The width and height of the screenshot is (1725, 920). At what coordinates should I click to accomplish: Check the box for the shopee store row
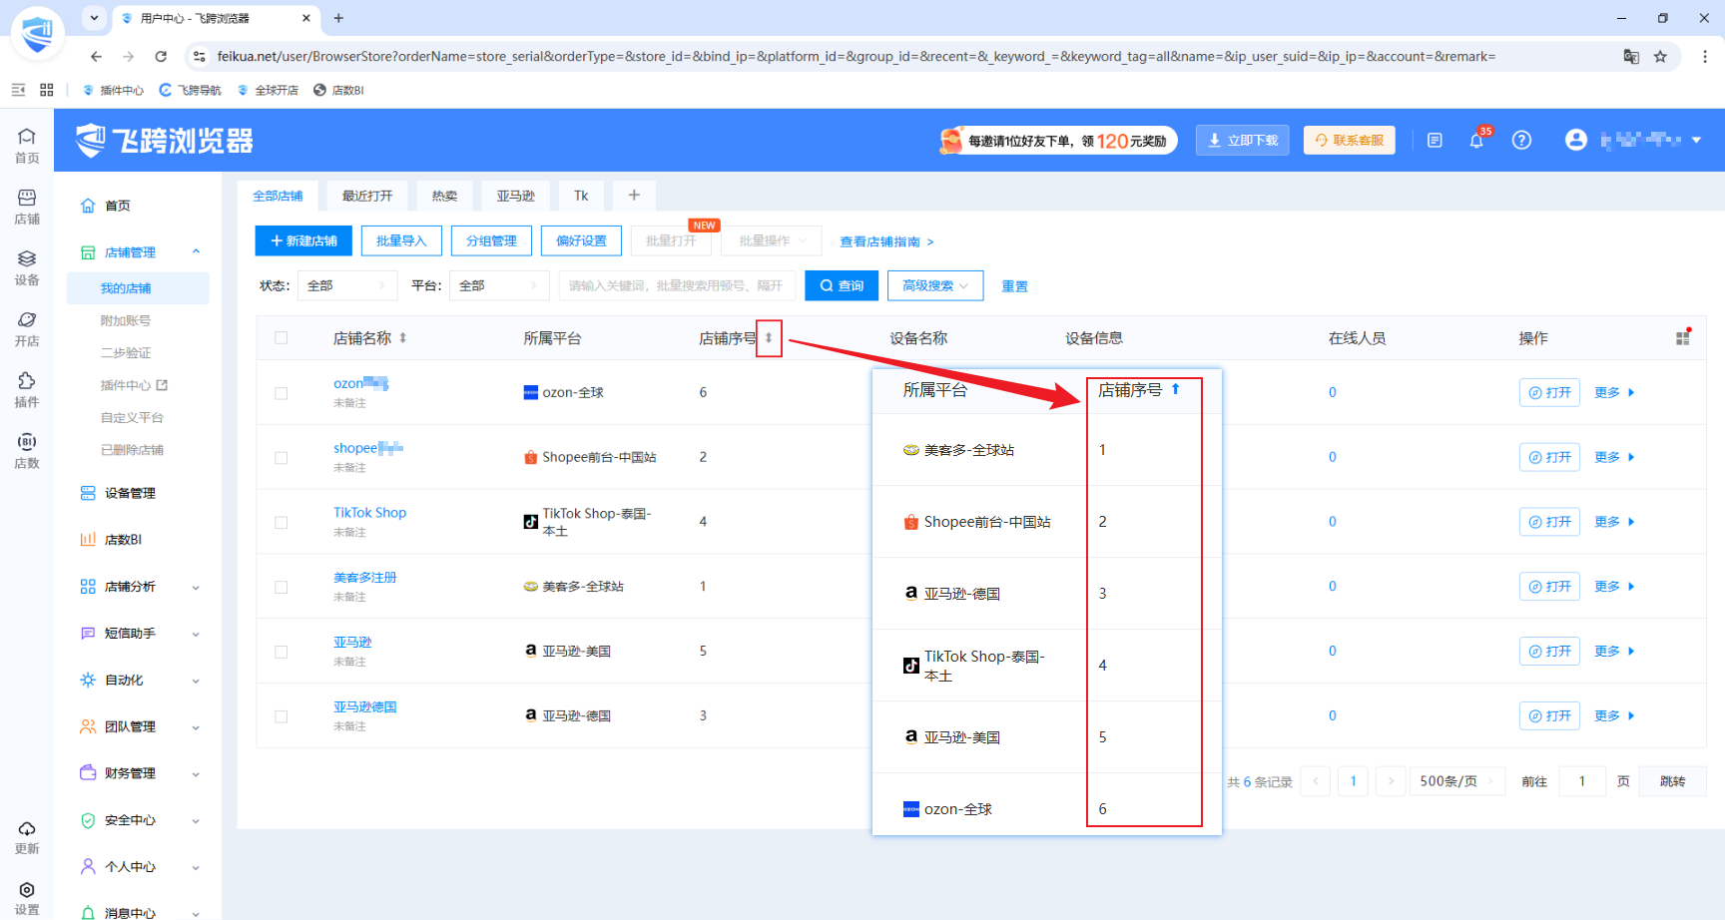tap(281, 458)
